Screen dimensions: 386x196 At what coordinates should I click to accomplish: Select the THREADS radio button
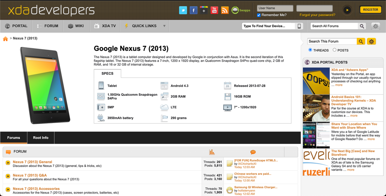[310, 50]
